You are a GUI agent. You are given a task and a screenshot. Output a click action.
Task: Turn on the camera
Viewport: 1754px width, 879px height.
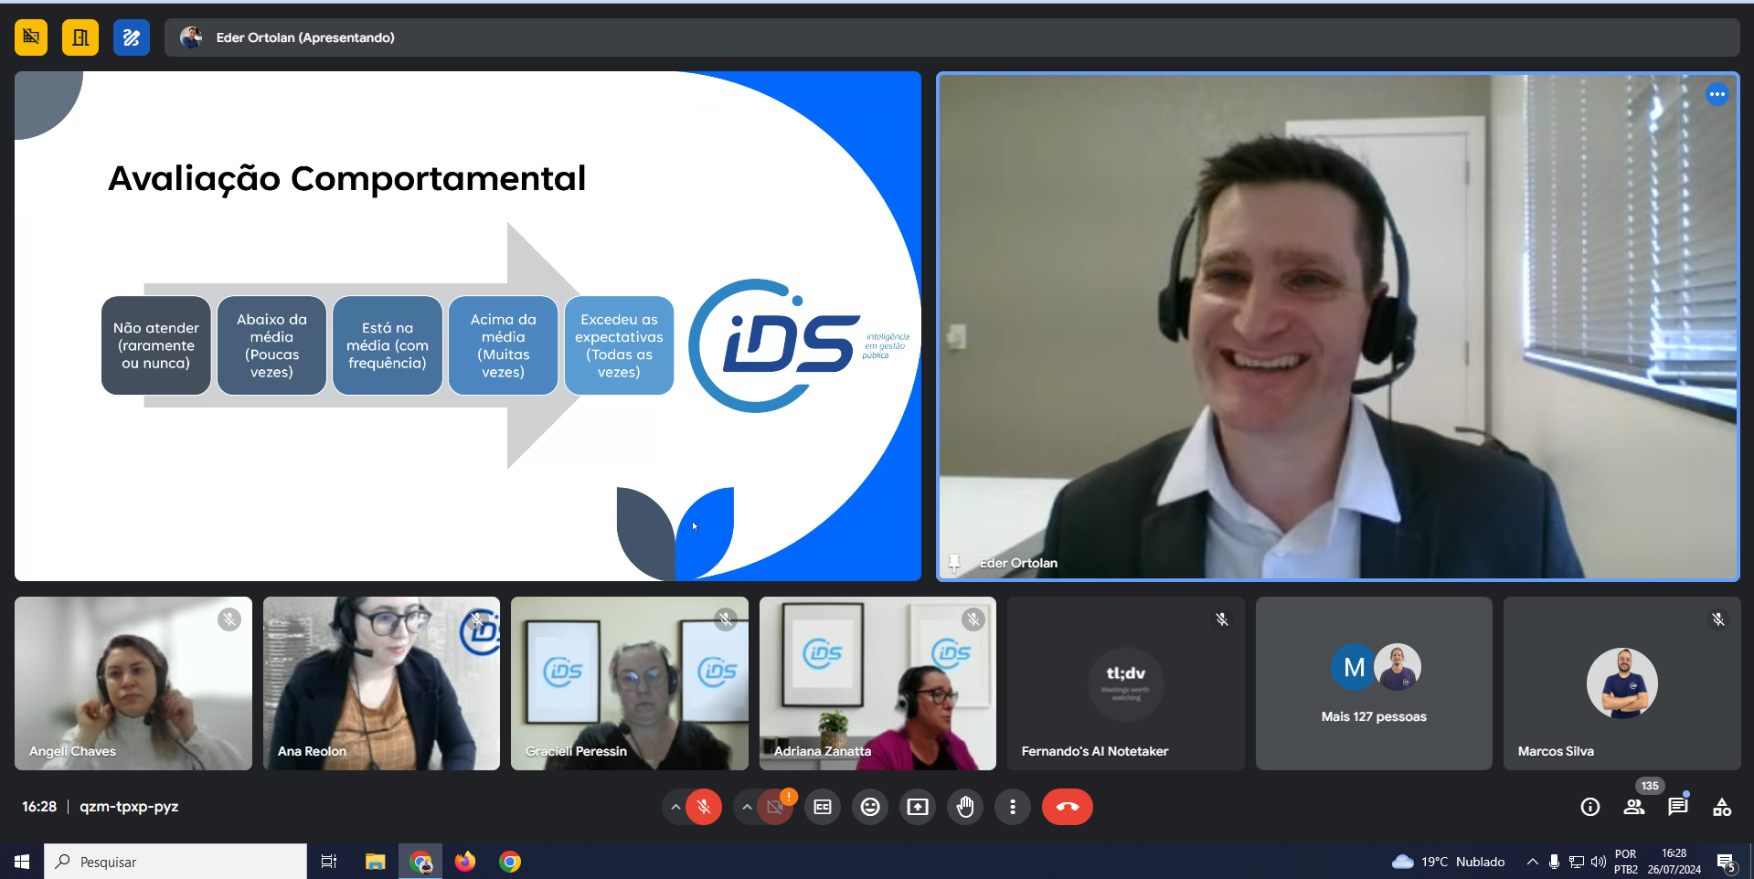tap(775, 807)
